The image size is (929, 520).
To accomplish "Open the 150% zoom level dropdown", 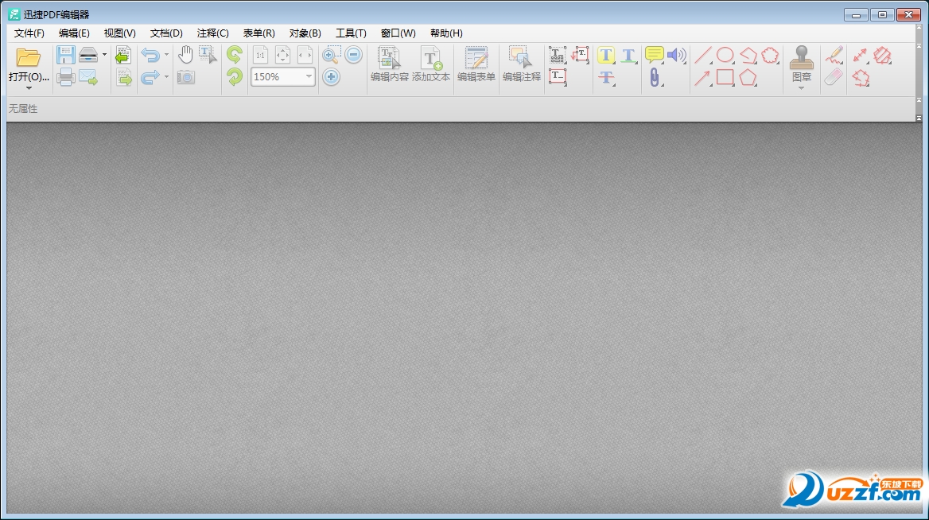I will click(x=309, y=77).
